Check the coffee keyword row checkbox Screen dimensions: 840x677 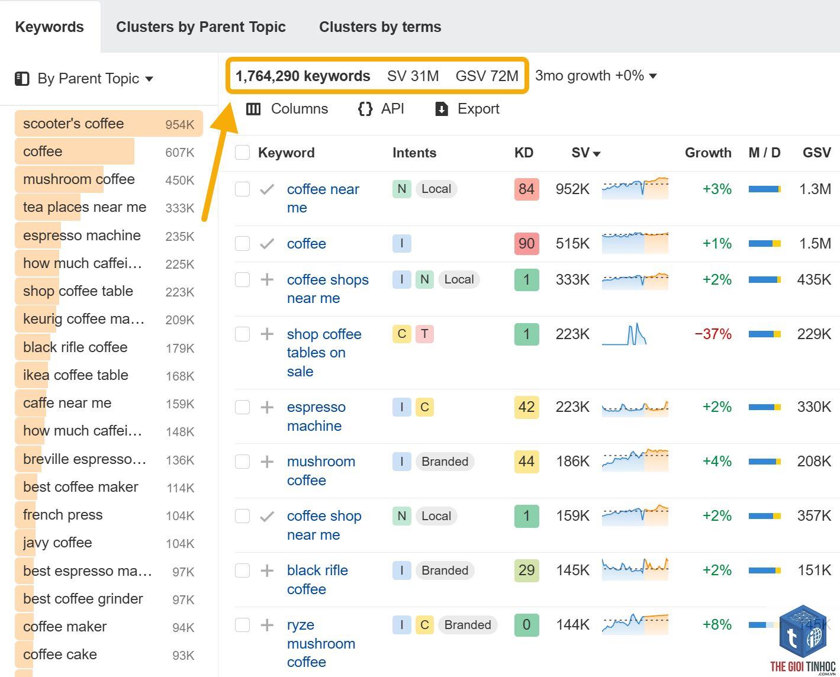click(243, 243)
